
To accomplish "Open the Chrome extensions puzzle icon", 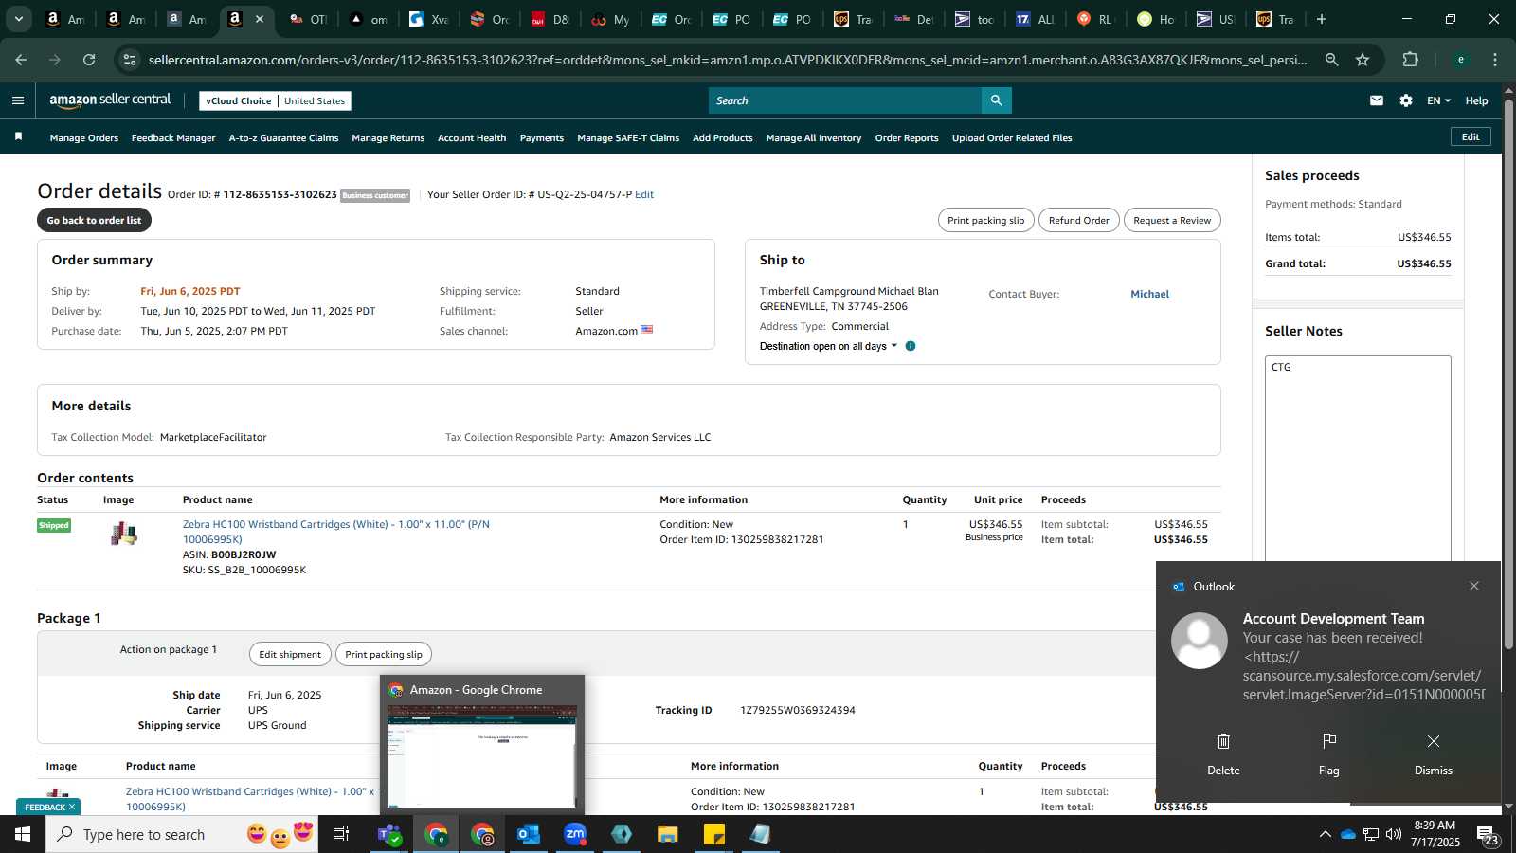I will point(1410,60).
